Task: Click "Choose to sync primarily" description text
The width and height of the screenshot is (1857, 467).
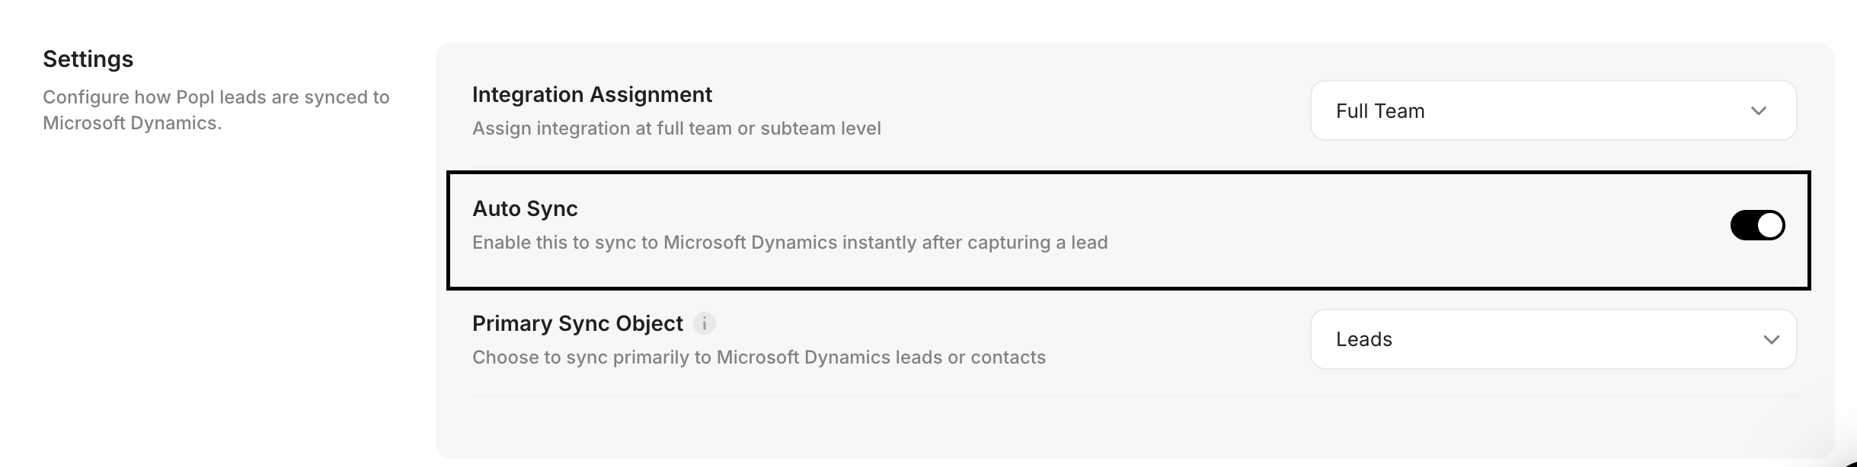Action: point(759,357)
